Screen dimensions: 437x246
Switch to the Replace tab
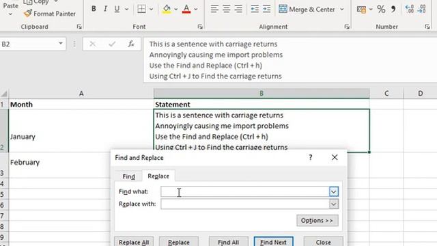click(158, 176)
